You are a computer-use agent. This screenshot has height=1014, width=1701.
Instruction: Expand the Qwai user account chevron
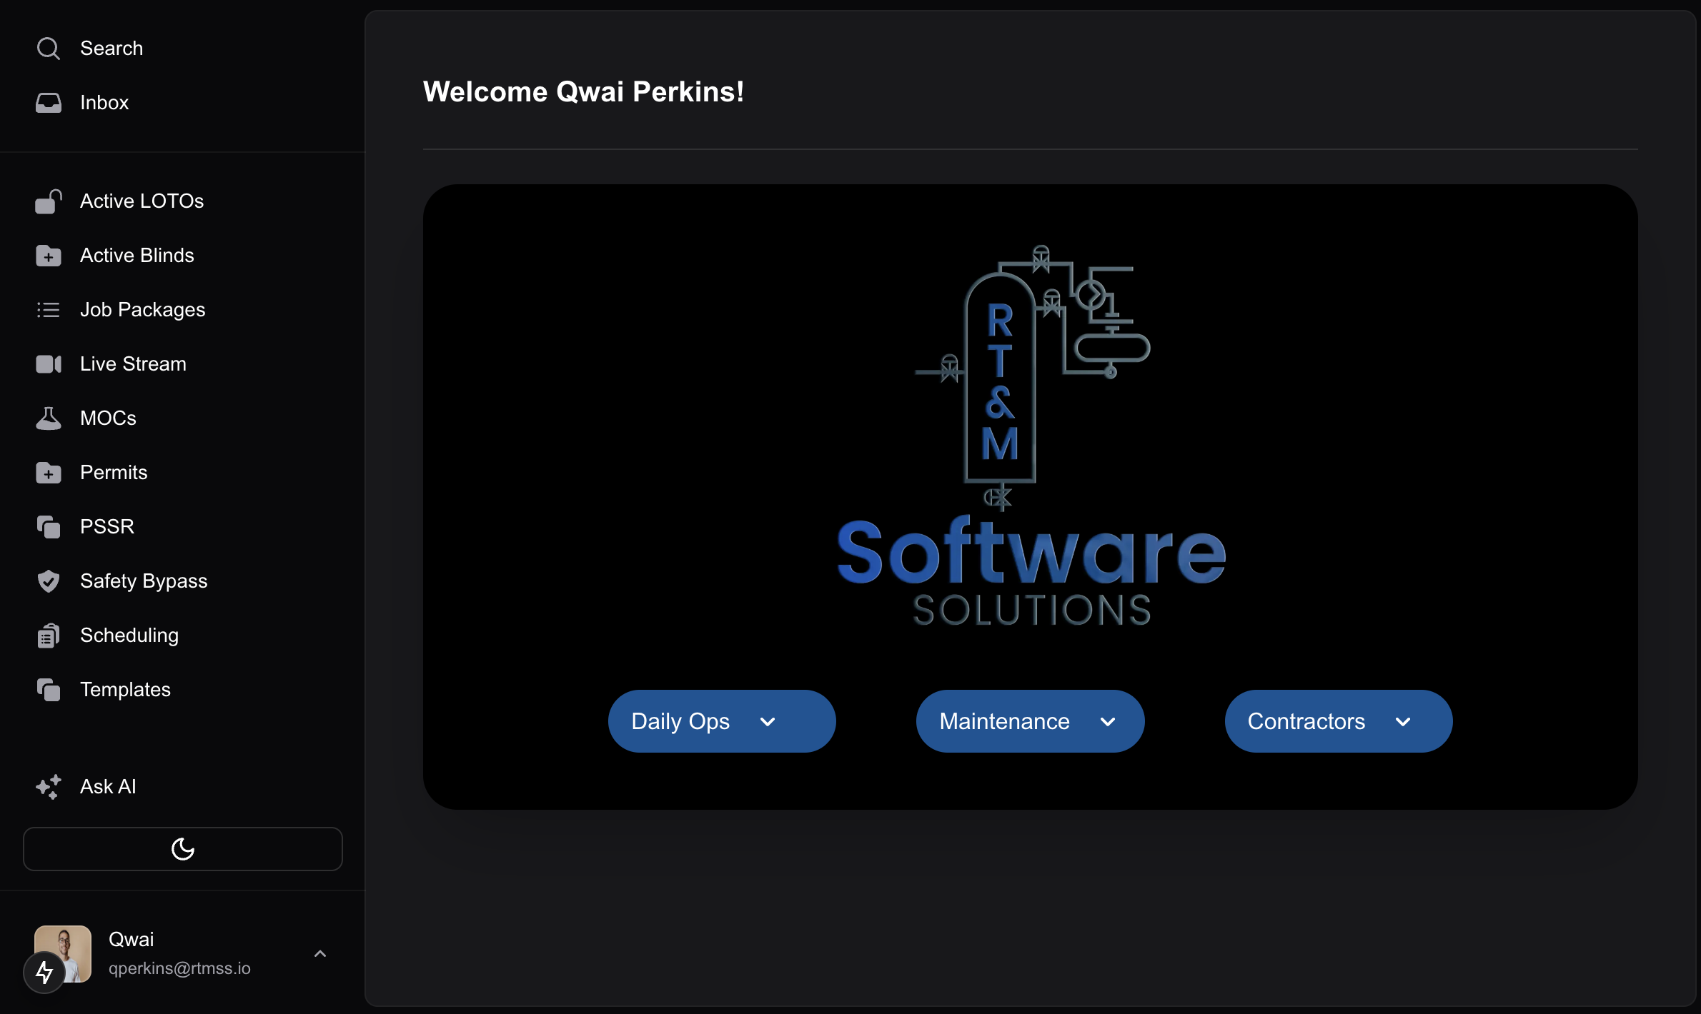point(320,954)
